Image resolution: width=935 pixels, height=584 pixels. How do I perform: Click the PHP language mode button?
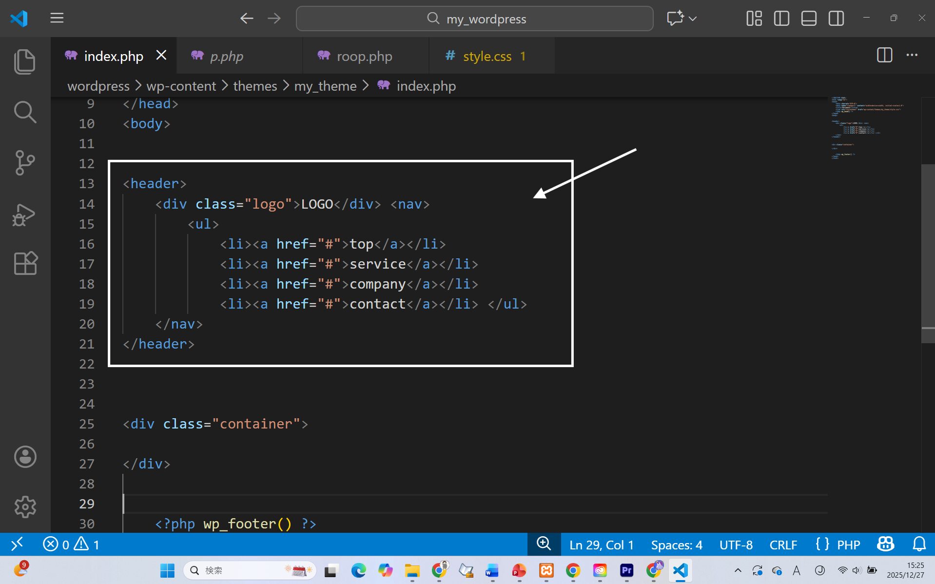(x=848, y=545)
